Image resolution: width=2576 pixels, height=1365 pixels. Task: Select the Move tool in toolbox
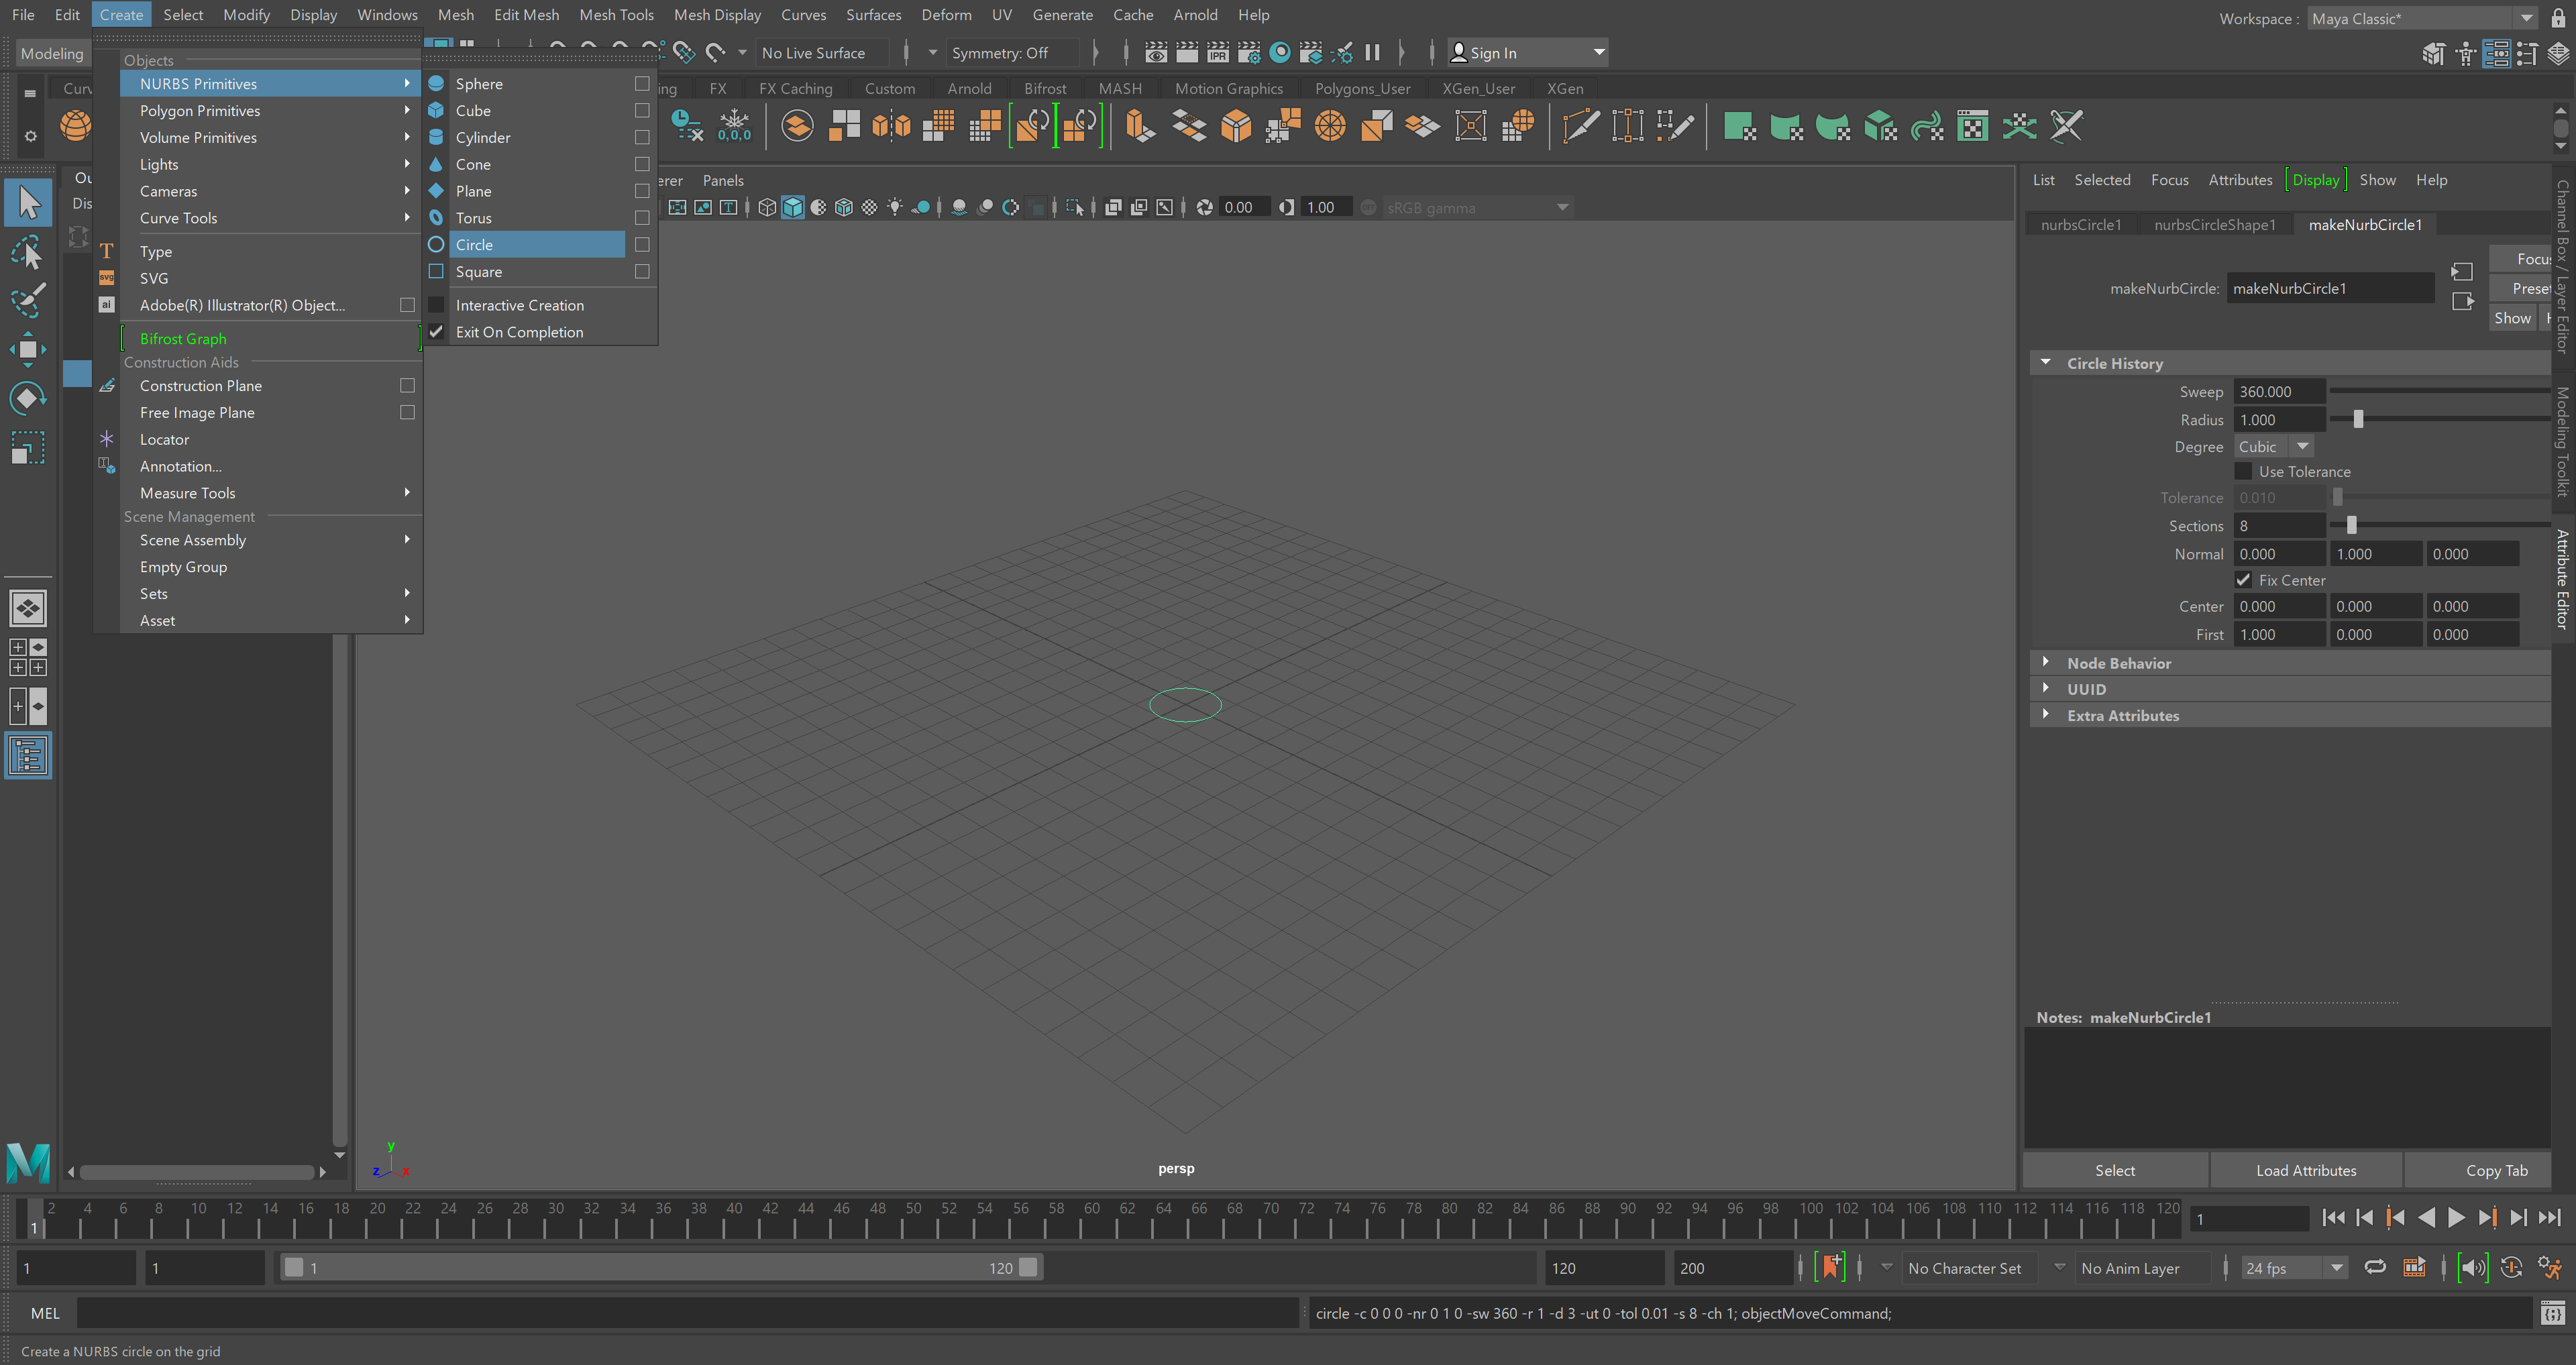[x=27, y=349]
